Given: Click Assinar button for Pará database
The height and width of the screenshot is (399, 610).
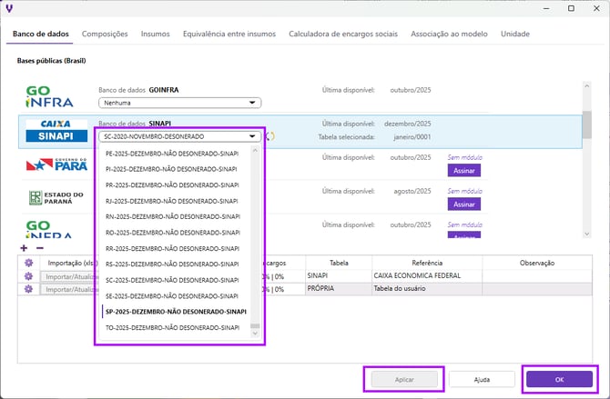Looking at the screenshot, I should (463, 170).
